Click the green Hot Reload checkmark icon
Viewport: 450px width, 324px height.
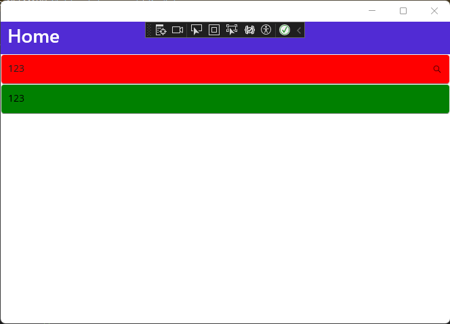click(285, 30)
